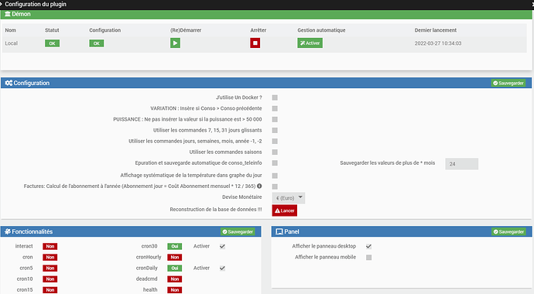This screenshot has width=534, height=294.
Task: Check Factures yearly subscription calculation box
Action: point(275,186)
